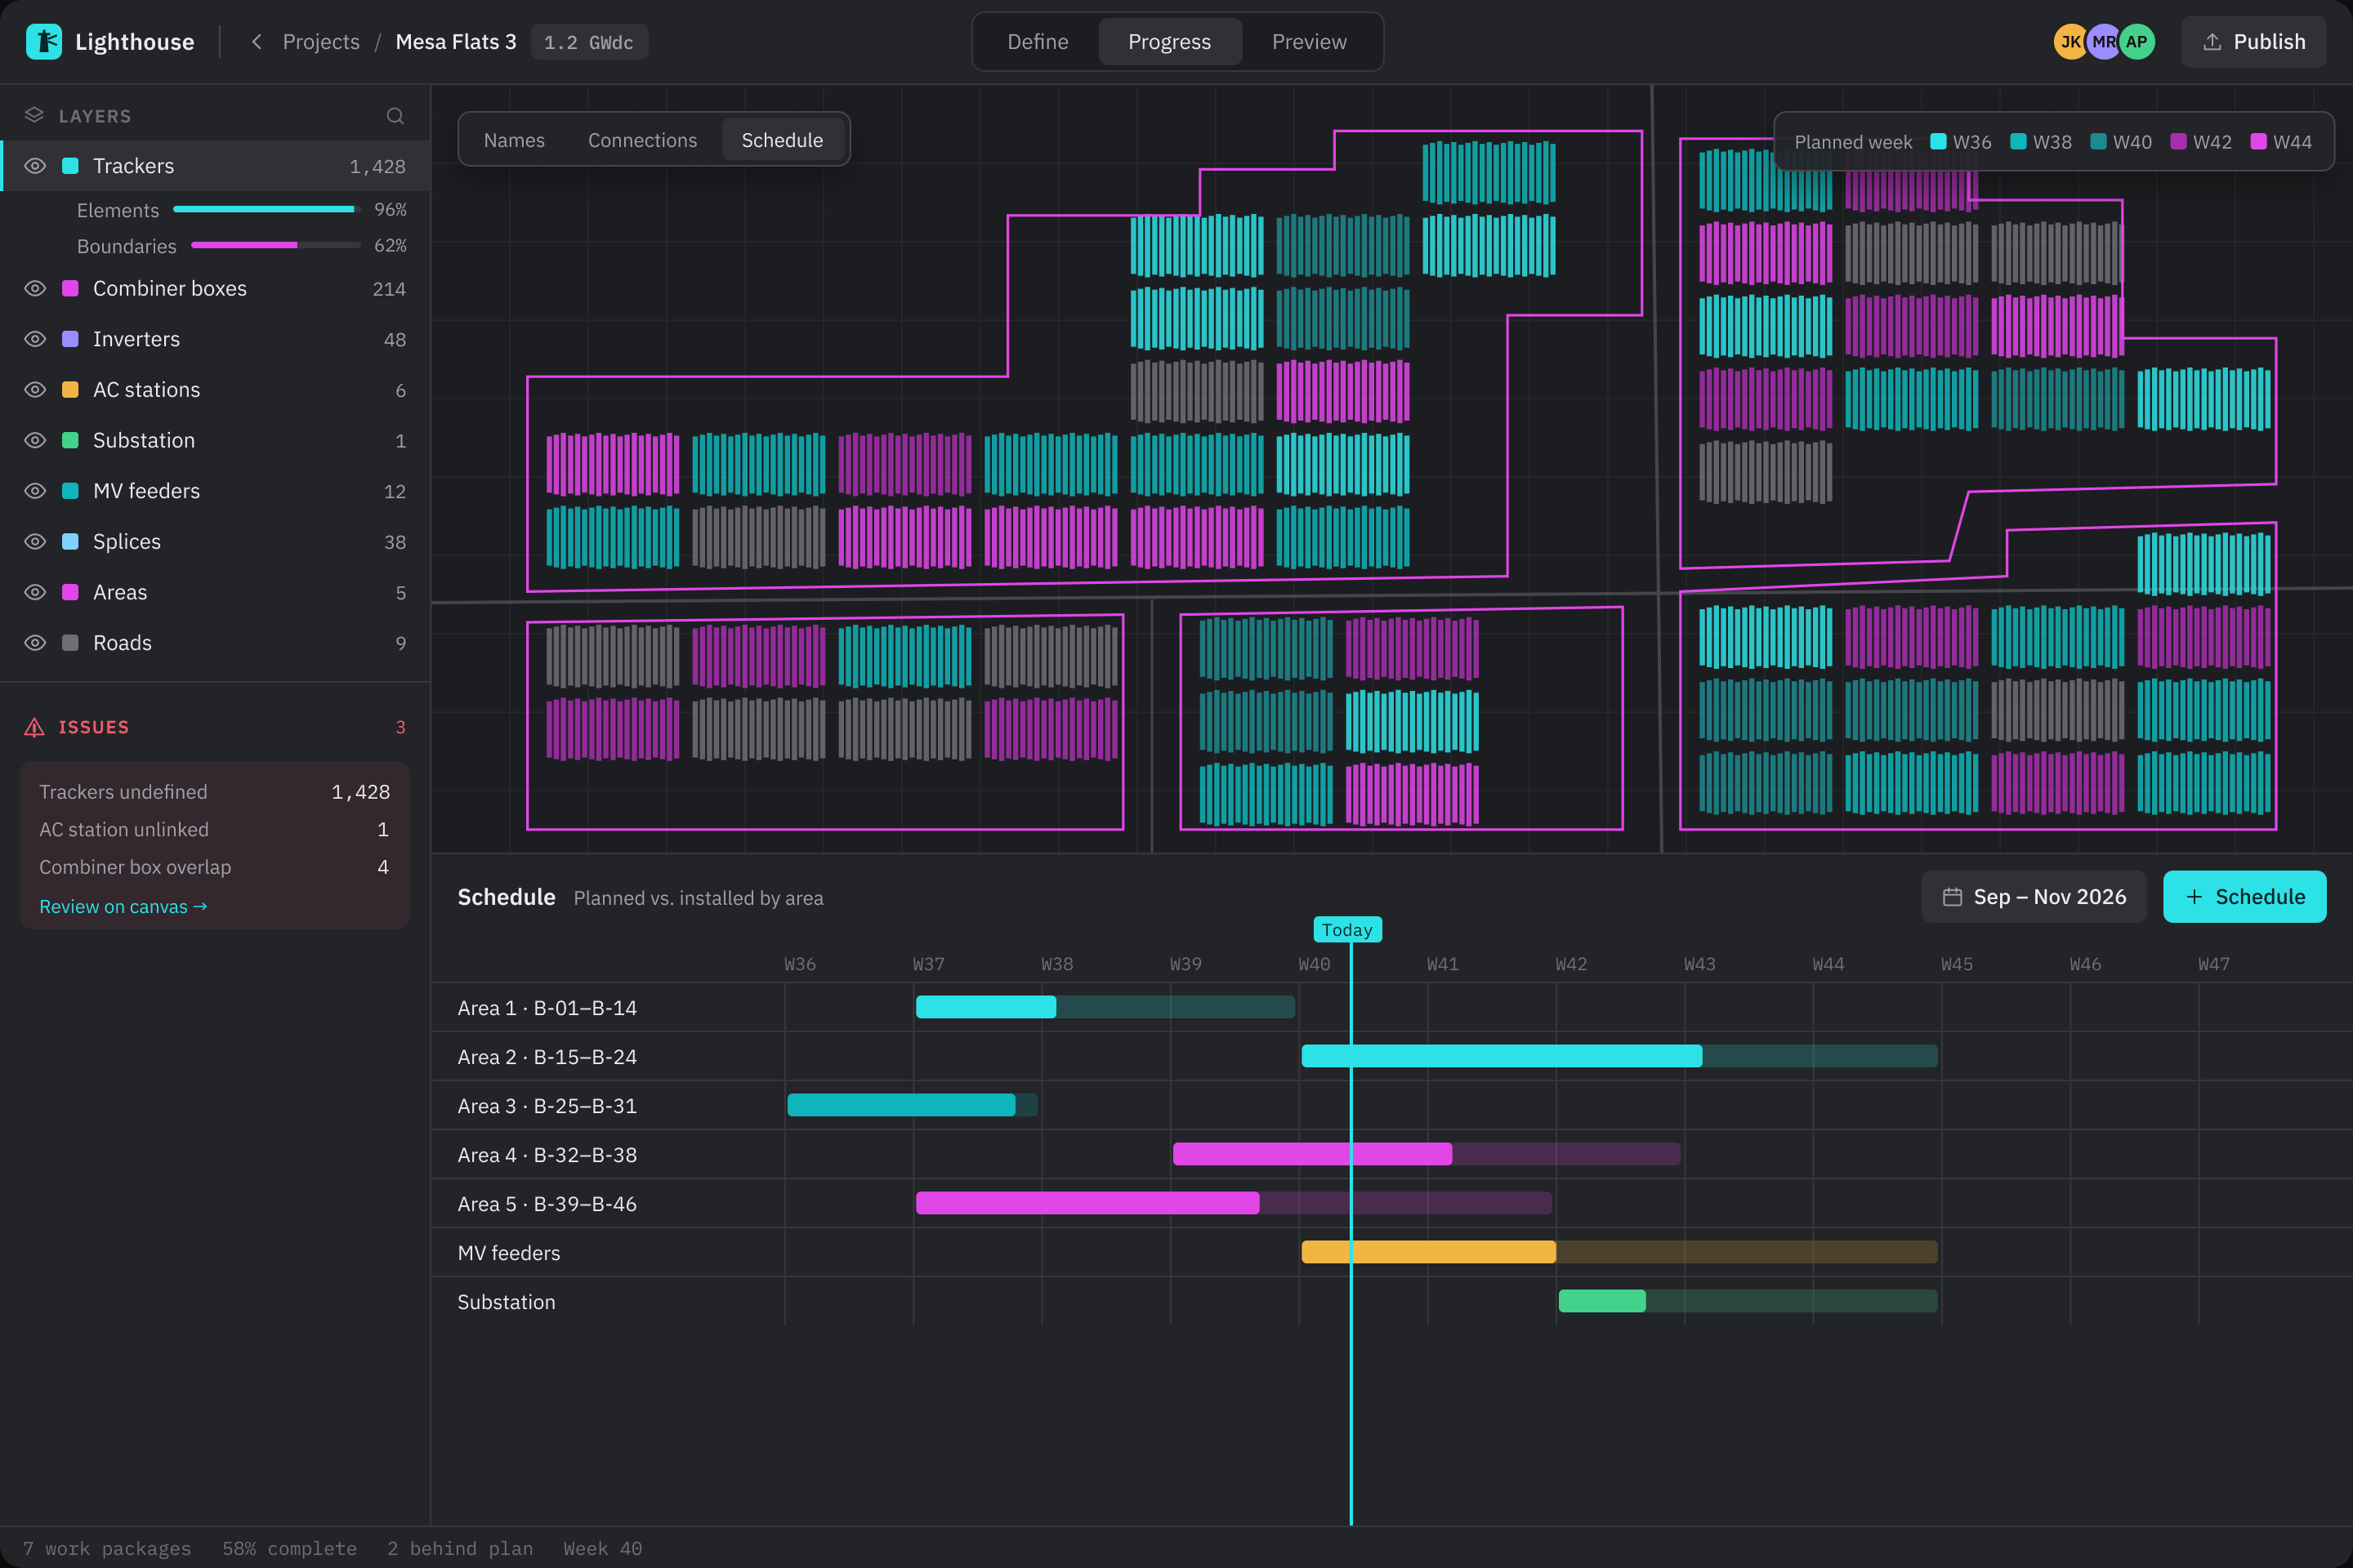Click the 2 behind plan status text
2353x1568 pixels.
(x=460, y=1549)
